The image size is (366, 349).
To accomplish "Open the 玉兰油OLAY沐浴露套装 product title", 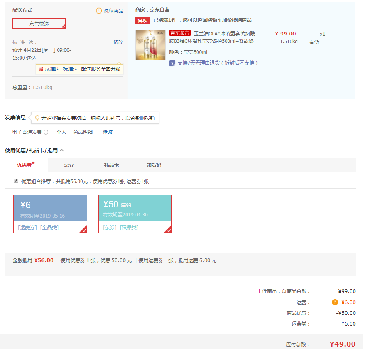I will 212,37.
